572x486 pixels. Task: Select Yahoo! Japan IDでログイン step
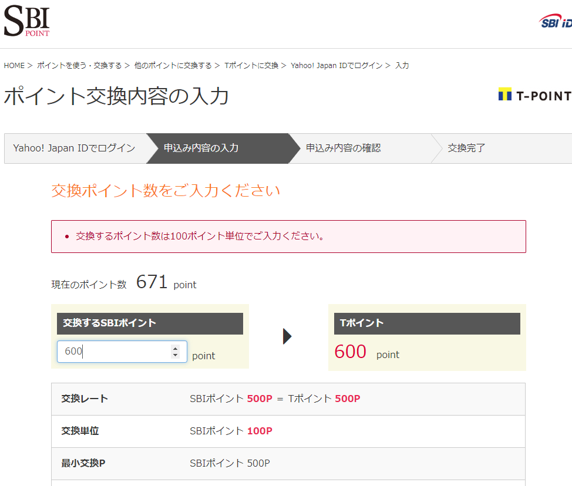75,148
